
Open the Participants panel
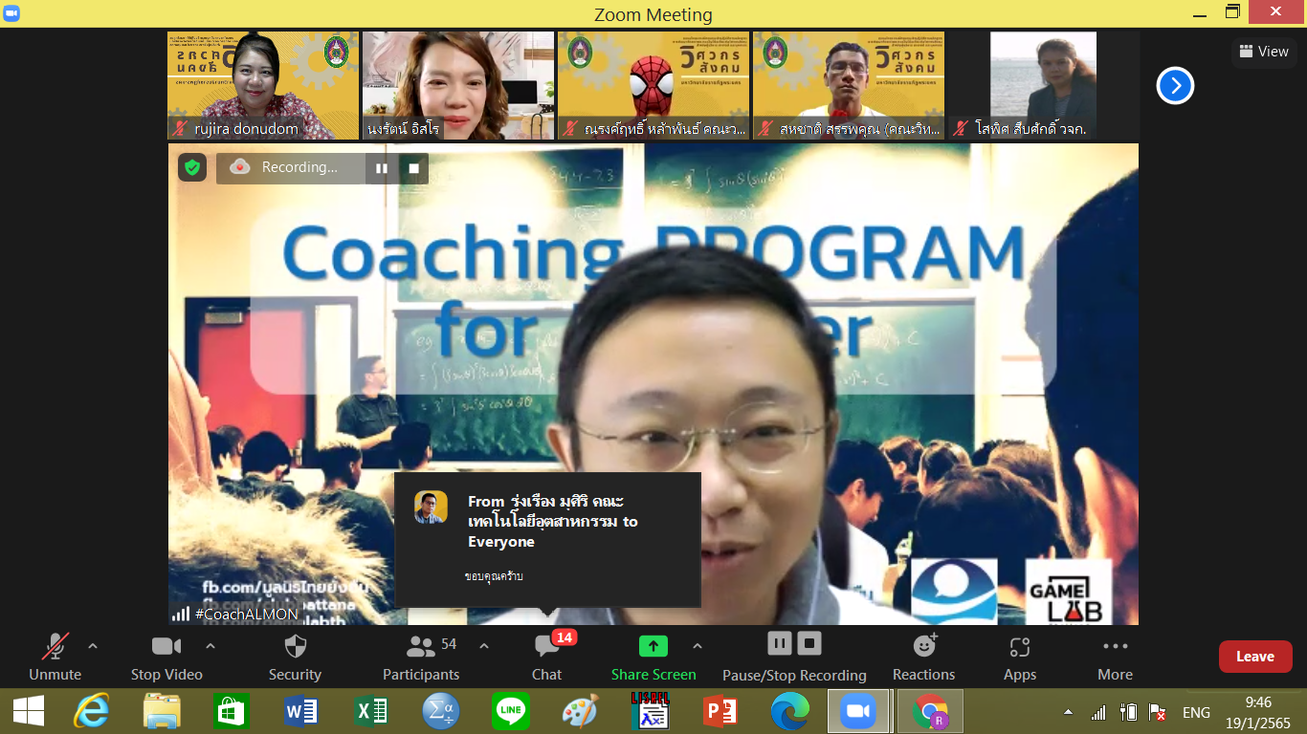pos(421,658)
